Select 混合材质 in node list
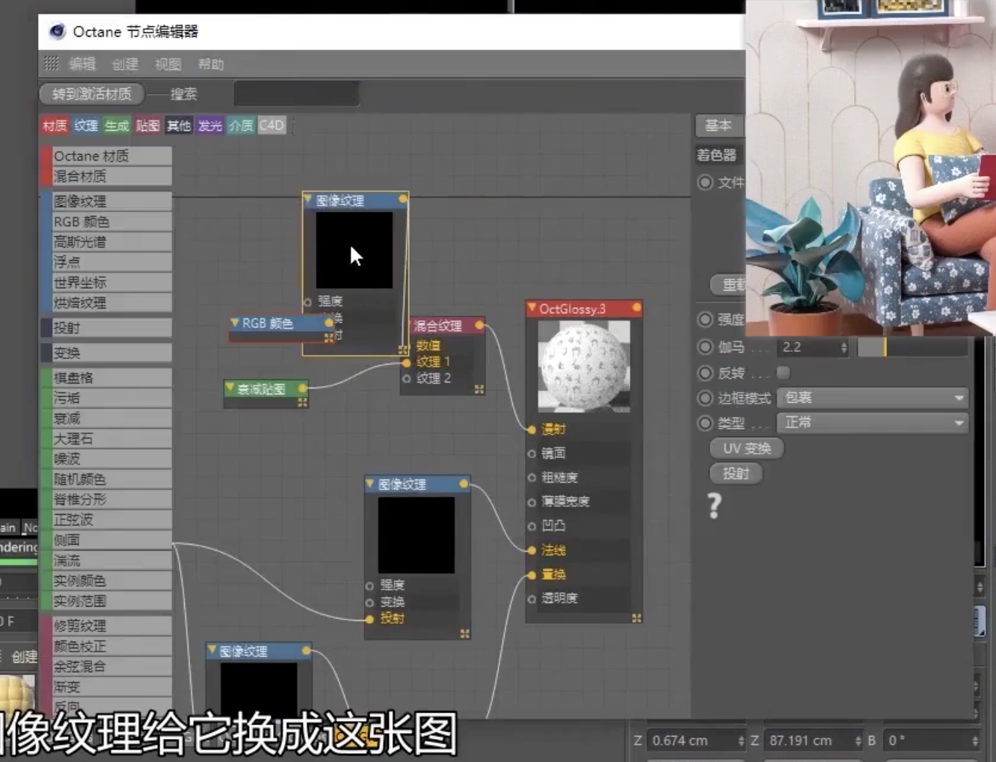 [106, 176]
